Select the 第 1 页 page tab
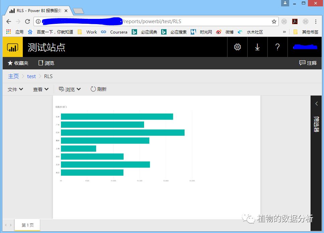324x233 pixels. 27,225
